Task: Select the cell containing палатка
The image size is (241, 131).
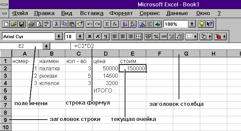Action: [52, 68]
